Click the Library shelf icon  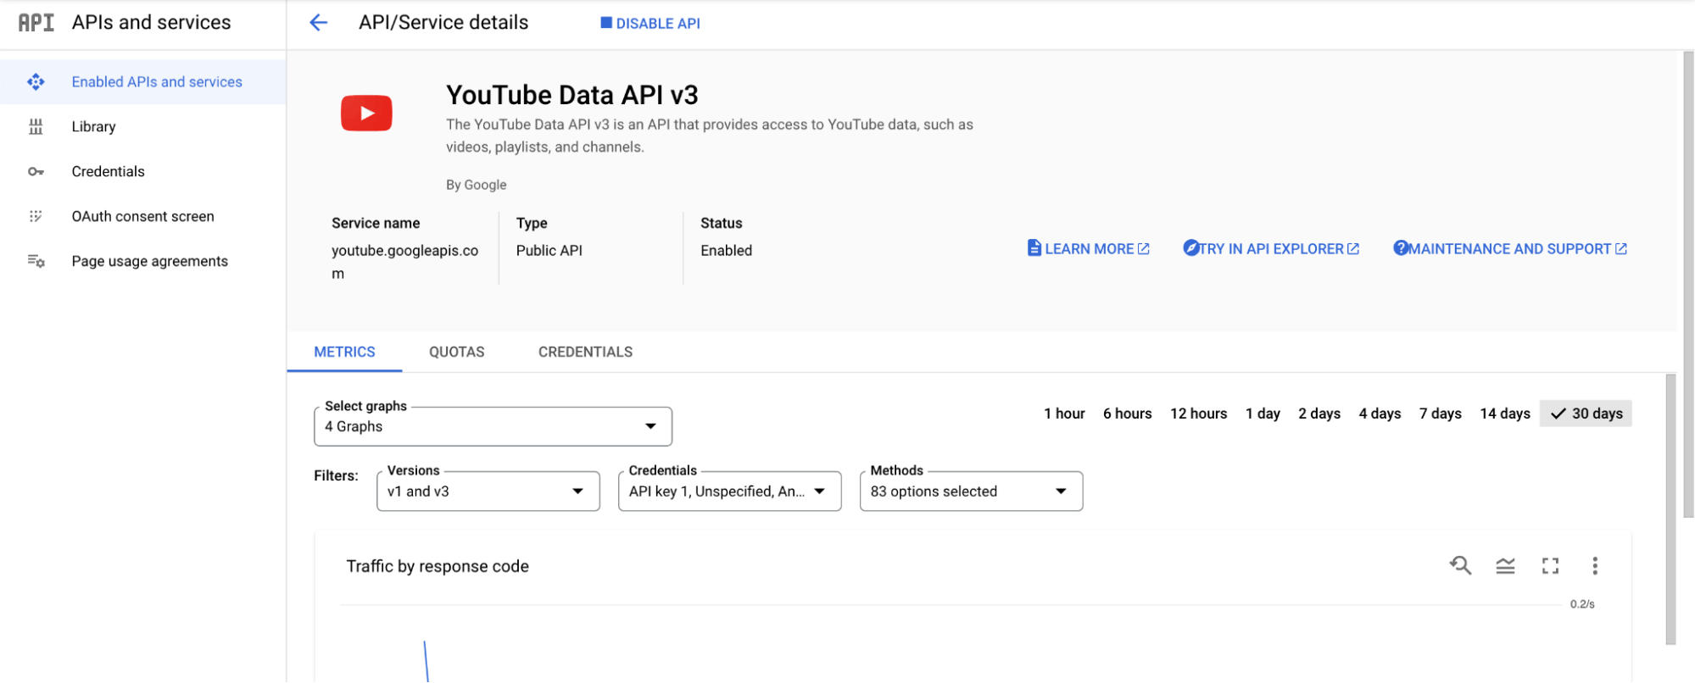click(x=36, y=127)
